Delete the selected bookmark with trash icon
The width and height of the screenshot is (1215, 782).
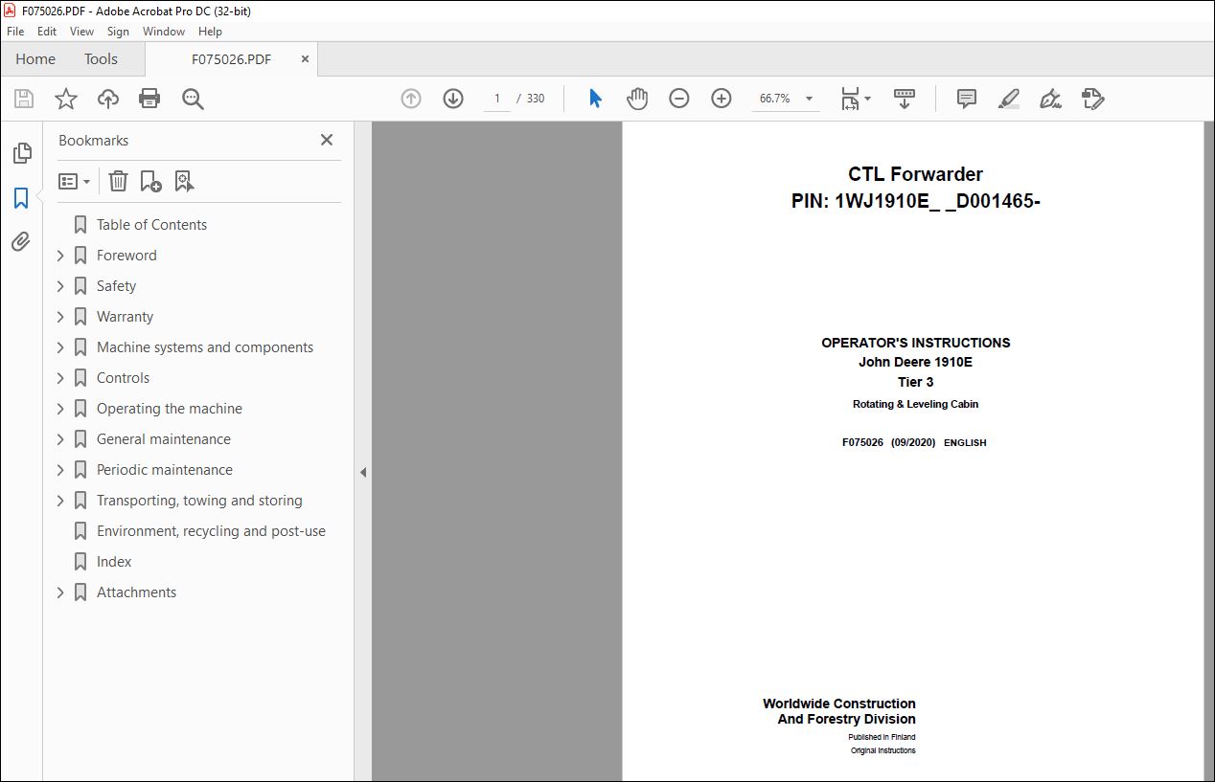(x=118, y=181)
